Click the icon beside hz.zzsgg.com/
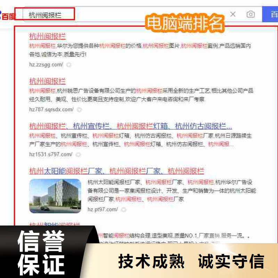The image size is (278, 278). [x=69, y=65]
